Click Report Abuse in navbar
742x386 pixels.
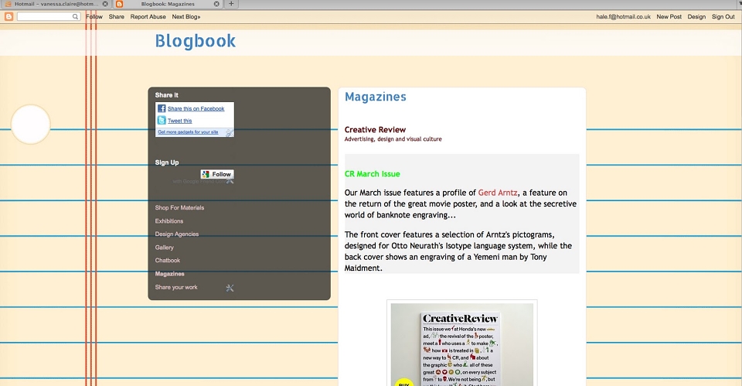(x=148, y=16)
